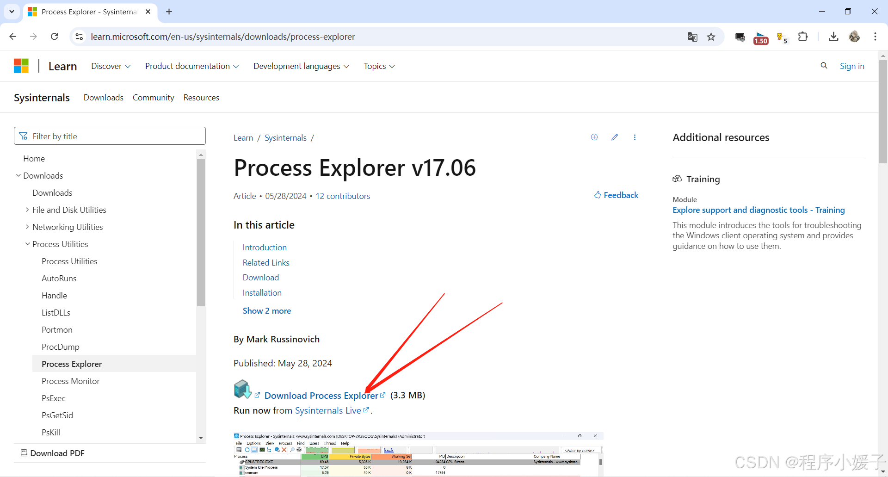The width and height of the screenshot is (888, 477).
Task: Click the Learn brand link
Action: pos(63,66)
